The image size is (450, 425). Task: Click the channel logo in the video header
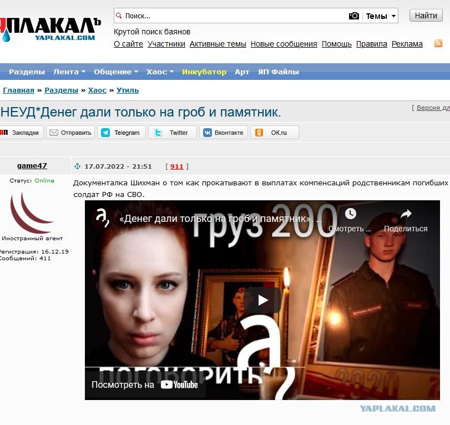[x=102, y=218]
